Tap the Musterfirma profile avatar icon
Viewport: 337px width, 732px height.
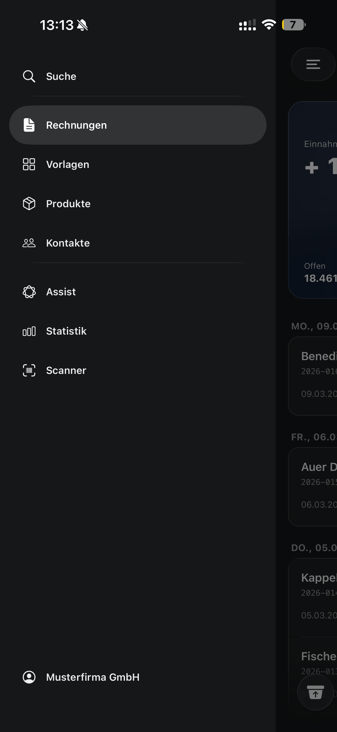click(x=29, y=677)
